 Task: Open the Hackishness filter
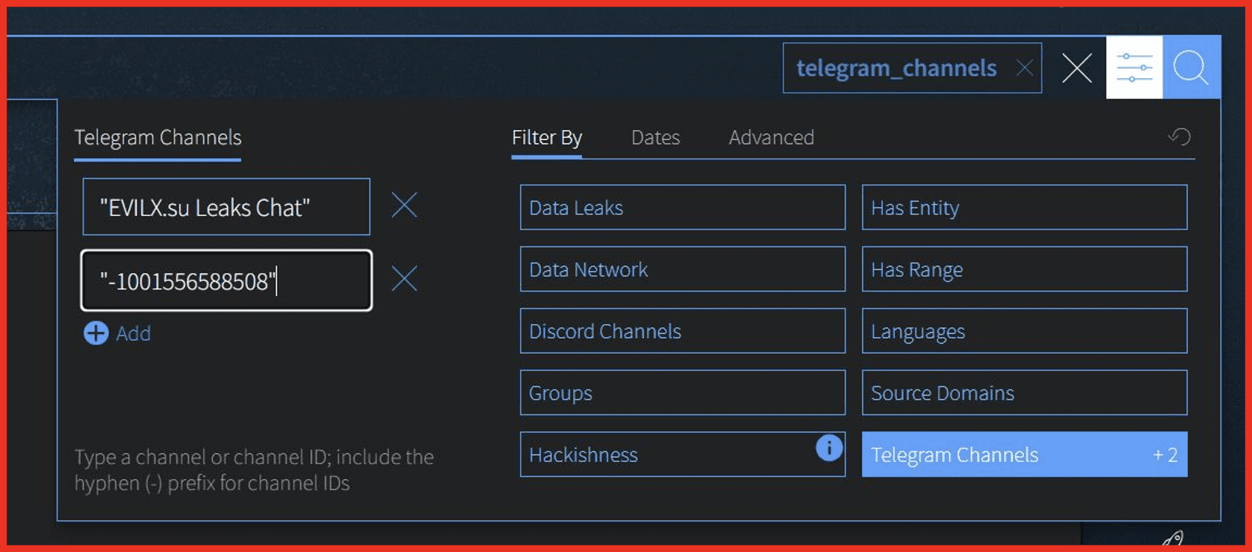pos(683,455)
